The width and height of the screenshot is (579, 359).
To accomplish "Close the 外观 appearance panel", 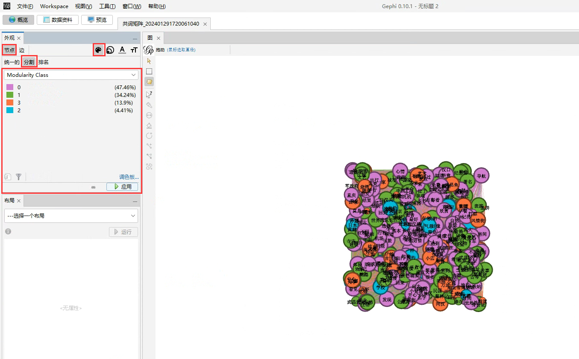I will point(19,38).
